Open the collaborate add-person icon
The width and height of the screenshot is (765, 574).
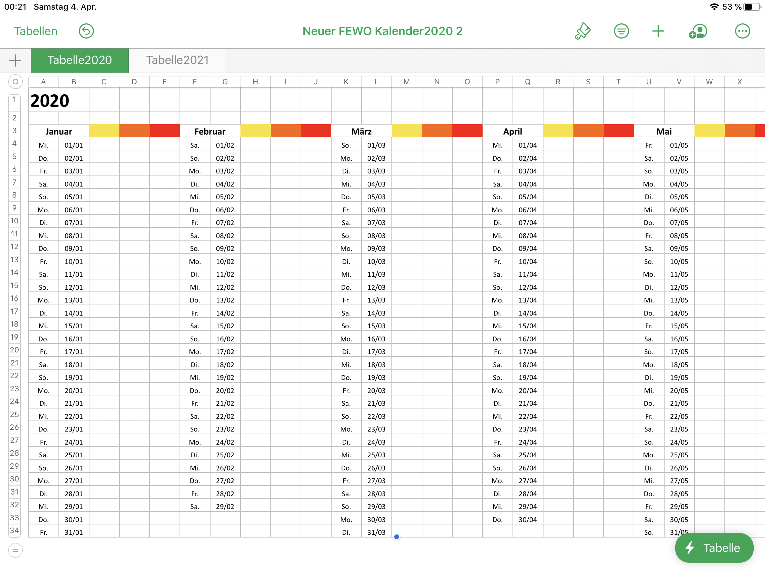point(698,31)
